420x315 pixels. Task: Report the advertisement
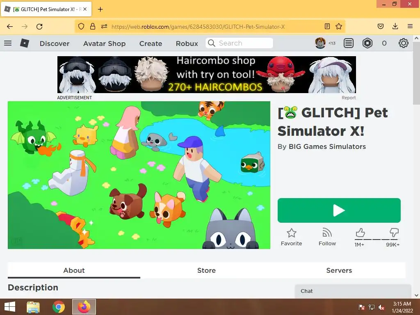(349, 98)
